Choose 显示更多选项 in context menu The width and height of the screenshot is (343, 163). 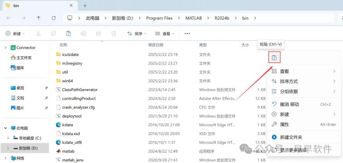tap(304, 150)
